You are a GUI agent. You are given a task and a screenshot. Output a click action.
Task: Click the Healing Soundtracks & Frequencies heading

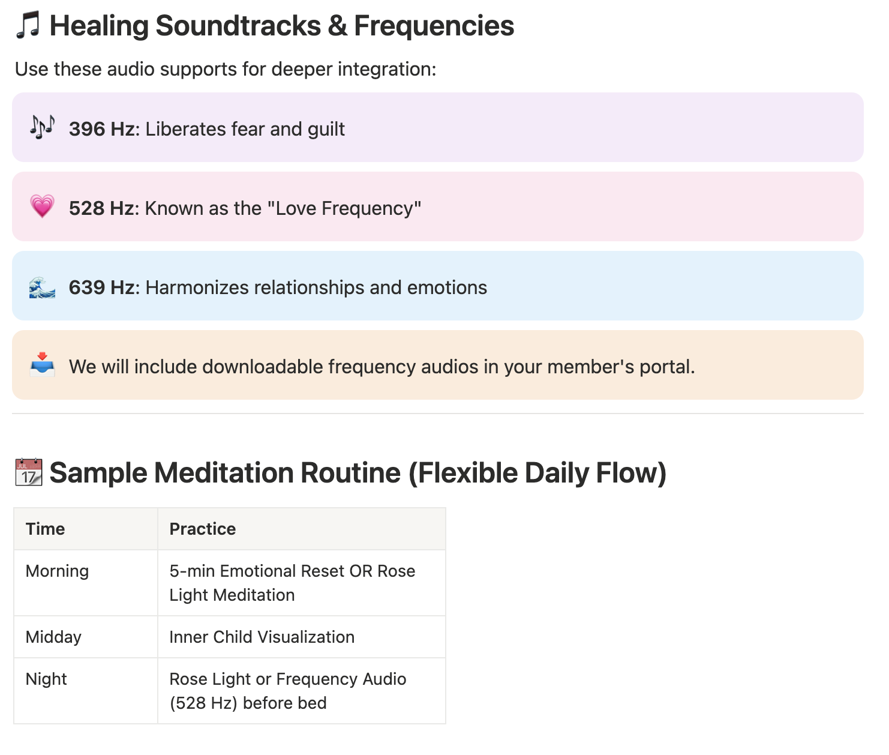pos(281,26)
